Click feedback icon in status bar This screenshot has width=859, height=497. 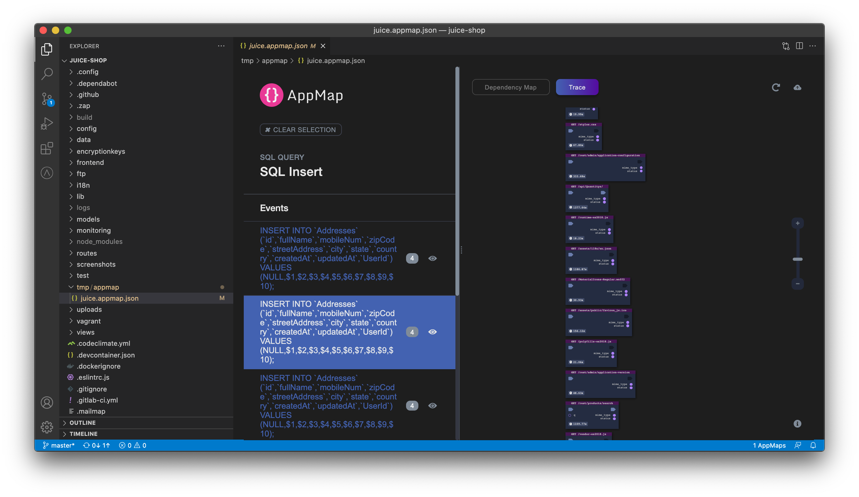click(798, 445)
